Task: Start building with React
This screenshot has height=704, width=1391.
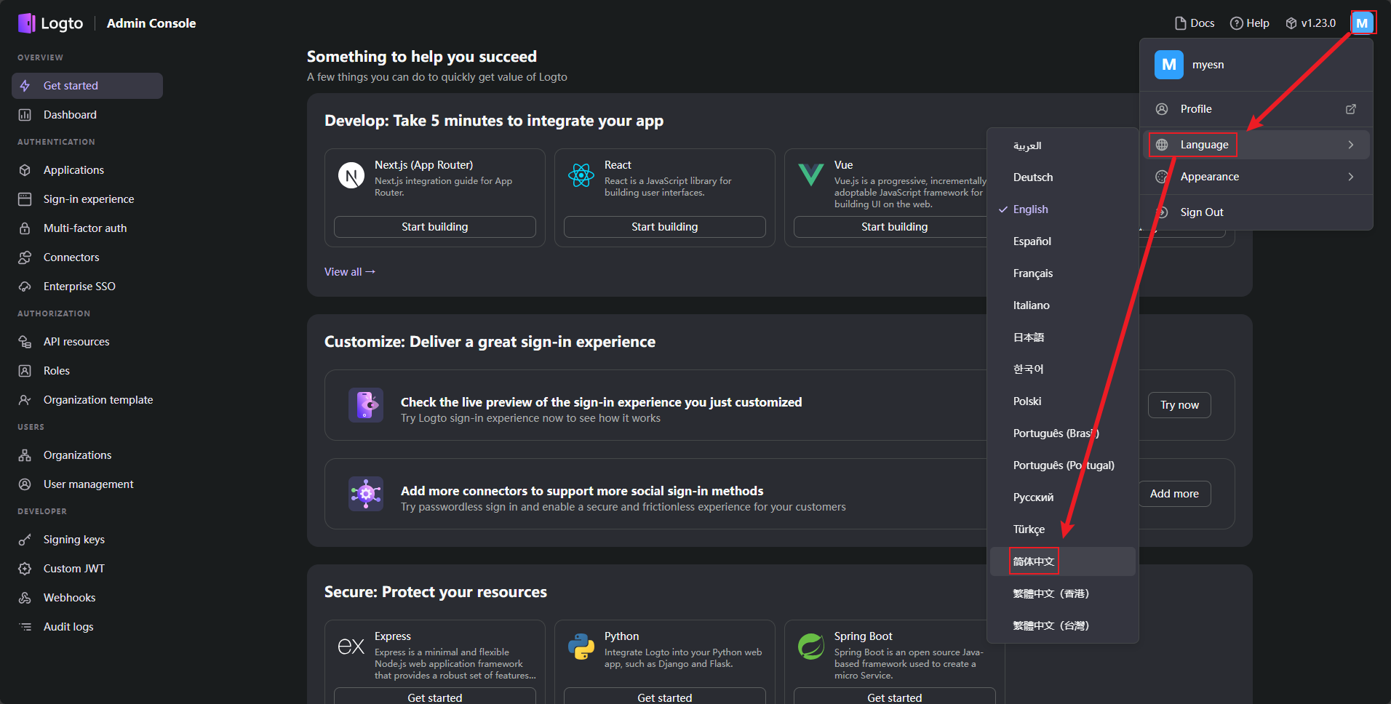Action: [665, 227]
